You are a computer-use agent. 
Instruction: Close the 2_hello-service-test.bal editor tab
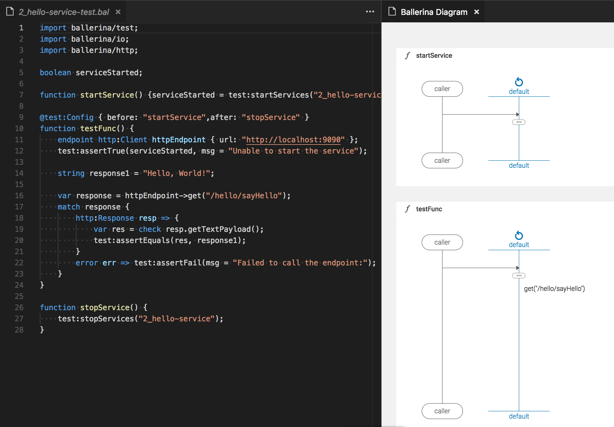pyautogui.click(x=118, y=12)
